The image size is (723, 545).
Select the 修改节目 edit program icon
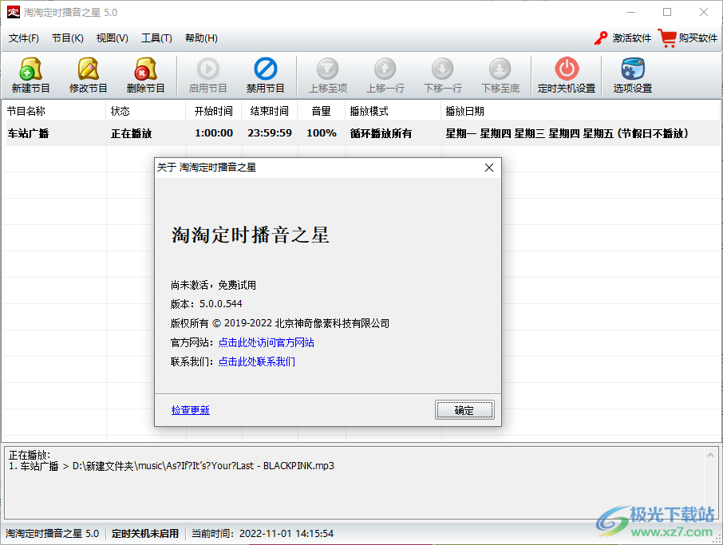(88, 74)
